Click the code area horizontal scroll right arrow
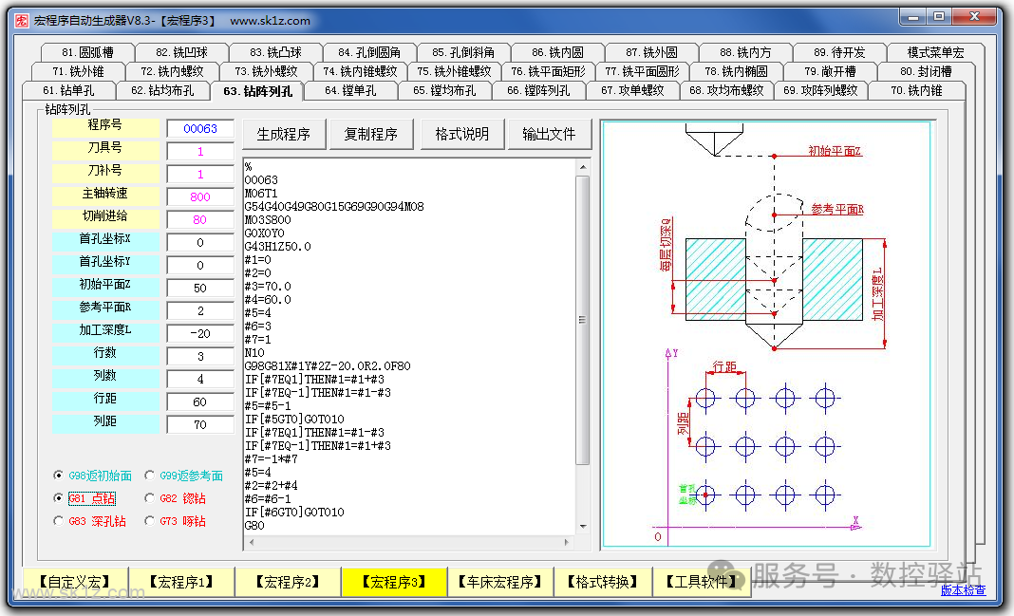The image size is (1014, 616). 567,542
